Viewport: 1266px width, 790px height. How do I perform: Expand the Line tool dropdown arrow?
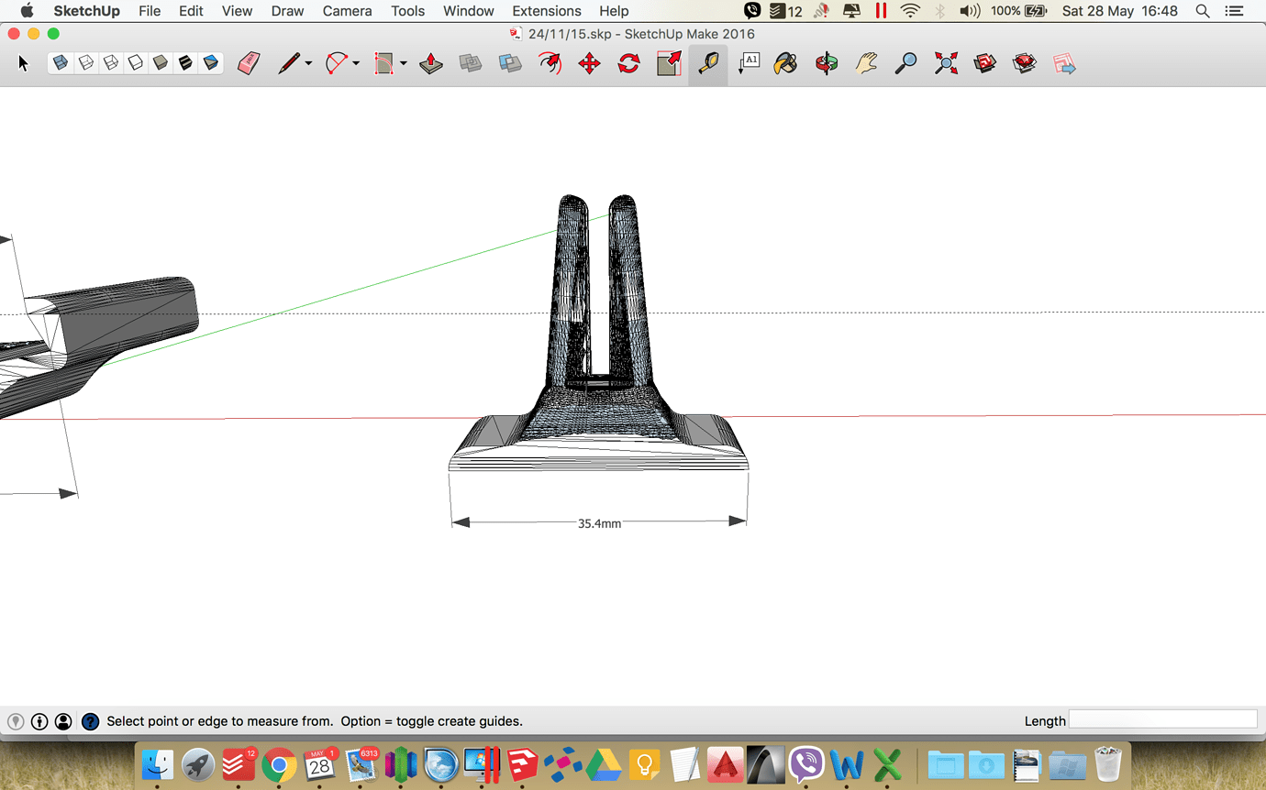306,63
